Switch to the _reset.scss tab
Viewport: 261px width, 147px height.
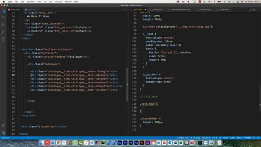pyautogui.click(x=223, y=10)
